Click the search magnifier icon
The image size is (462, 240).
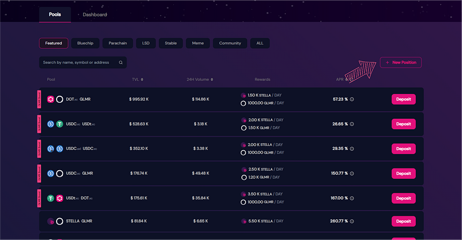tap(121, 62)
